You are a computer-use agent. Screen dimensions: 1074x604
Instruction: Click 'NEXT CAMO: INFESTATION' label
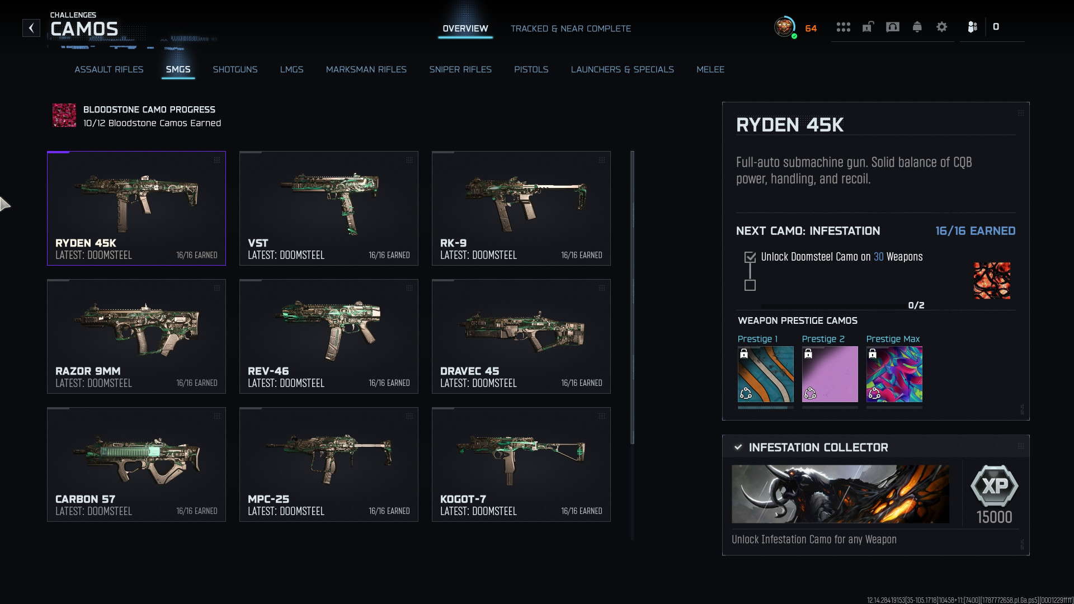[808, 231]
